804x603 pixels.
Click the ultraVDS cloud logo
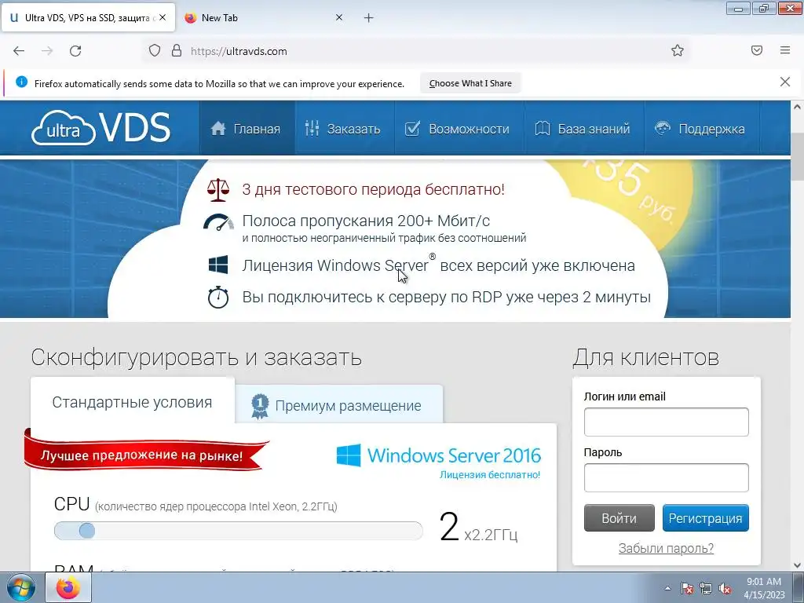pos(100,128)
